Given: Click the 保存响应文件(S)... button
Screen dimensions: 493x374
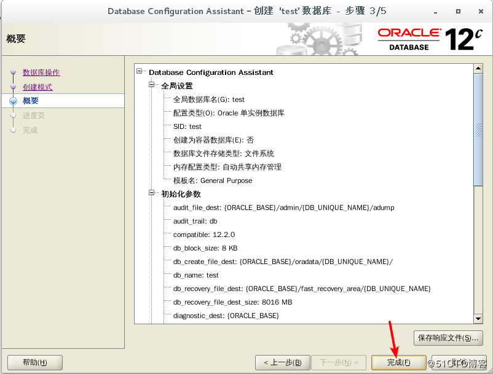Looking at the screenshot, I should [x=448, y=338].
